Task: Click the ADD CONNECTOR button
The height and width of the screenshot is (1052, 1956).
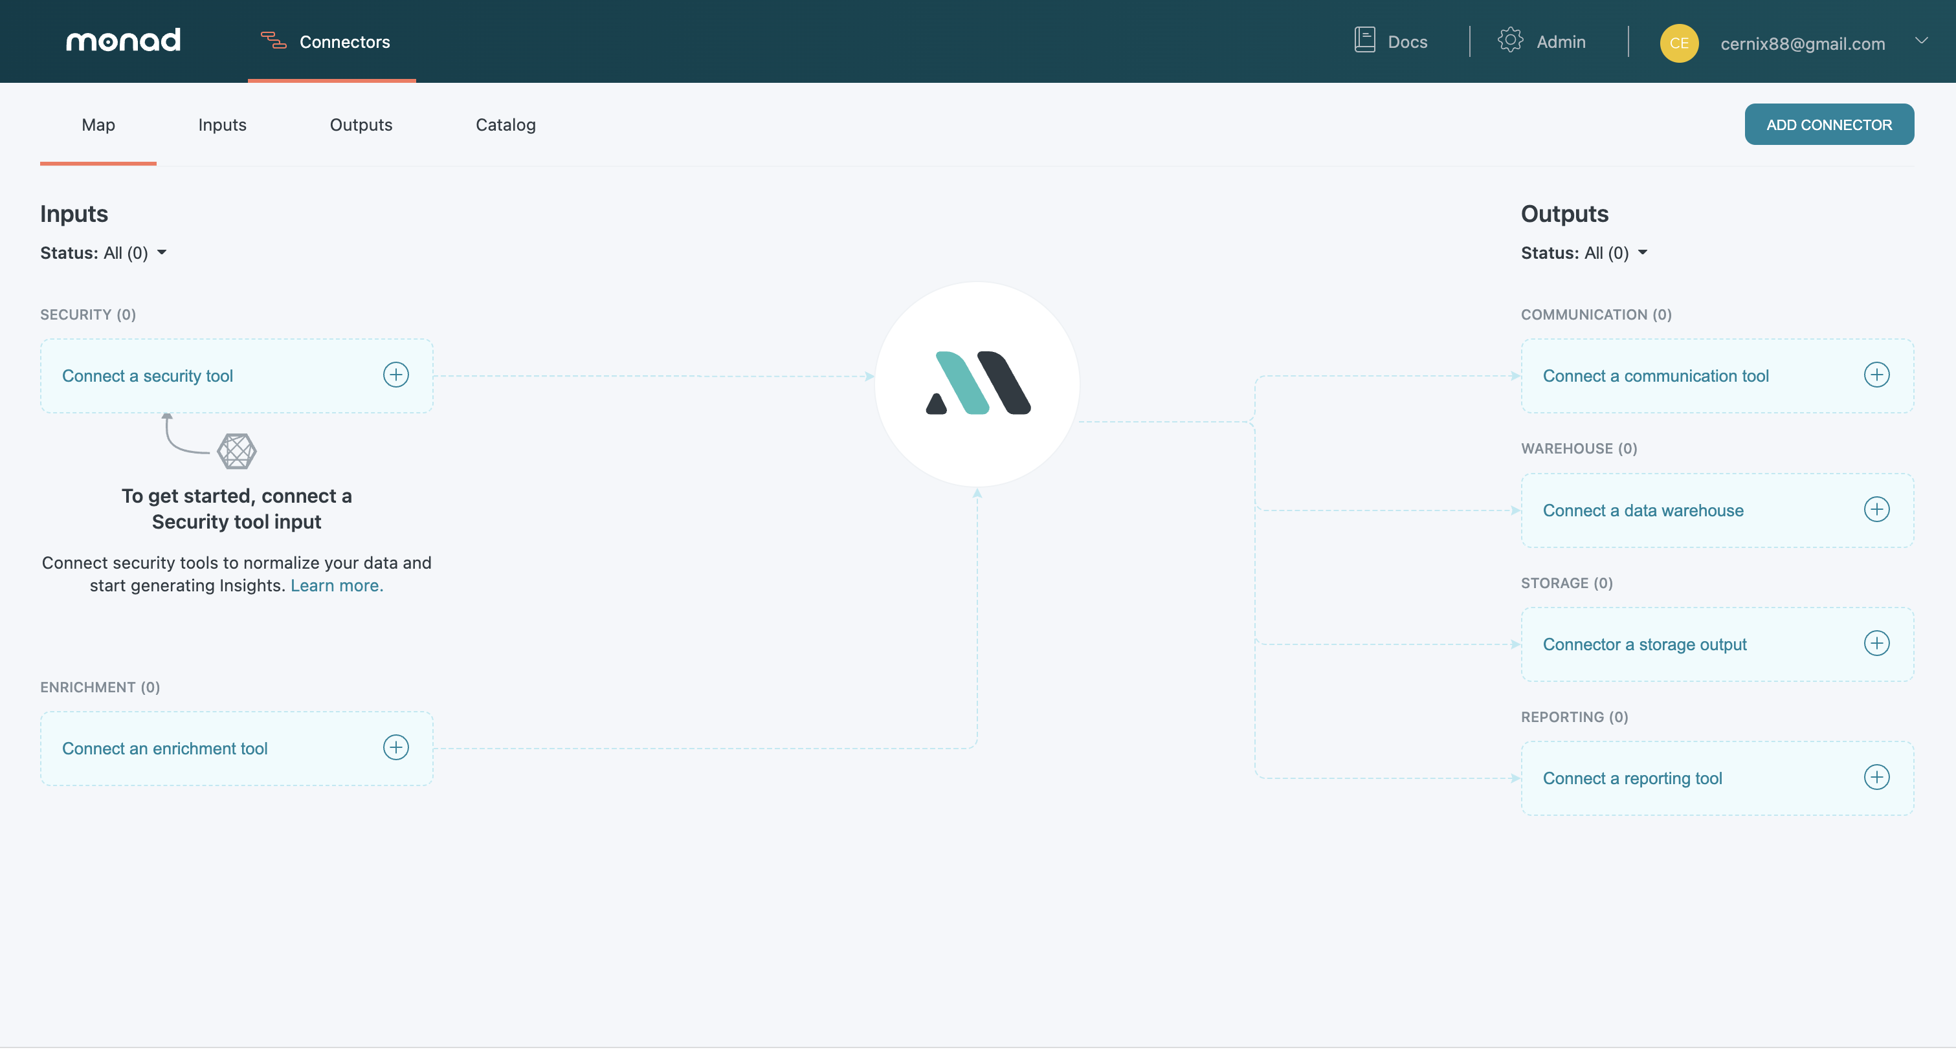Action: pyautogui.click(x=1828, y=124)
